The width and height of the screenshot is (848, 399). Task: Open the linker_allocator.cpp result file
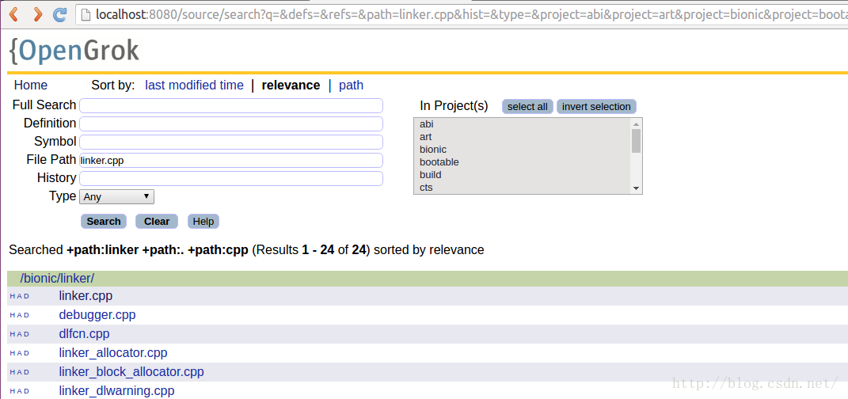[113, 352]
